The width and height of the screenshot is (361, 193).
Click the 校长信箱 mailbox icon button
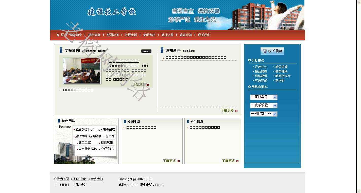(272, 51)
